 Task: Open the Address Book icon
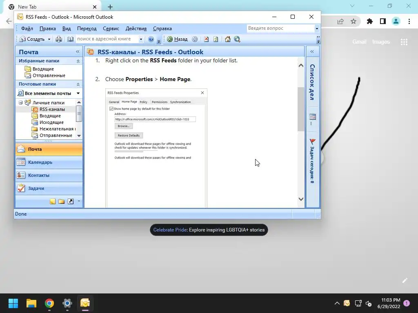pyautogui.click(x=70, y=39)
